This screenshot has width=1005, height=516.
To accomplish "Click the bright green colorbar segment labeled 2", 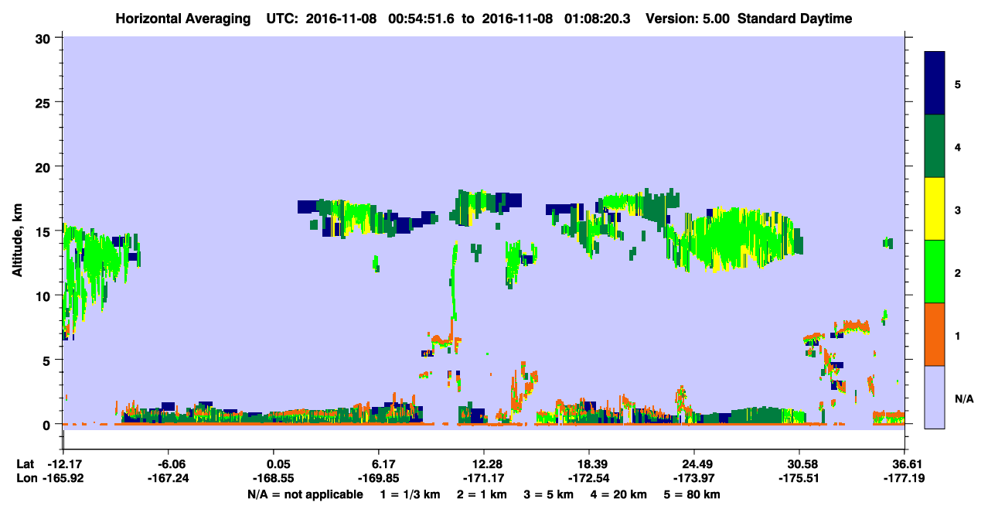I will tap(935, 271).
